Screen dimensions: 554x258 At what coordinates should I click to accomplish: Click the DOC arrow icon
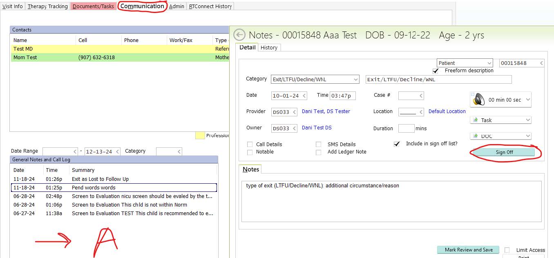[475, 136]
